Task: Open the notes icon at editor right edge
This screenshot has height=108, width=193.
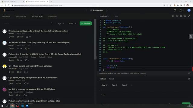Action: click(x=191, y=37)
